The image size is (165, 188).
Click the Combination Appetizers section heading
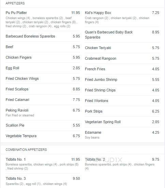coord(26,150)
